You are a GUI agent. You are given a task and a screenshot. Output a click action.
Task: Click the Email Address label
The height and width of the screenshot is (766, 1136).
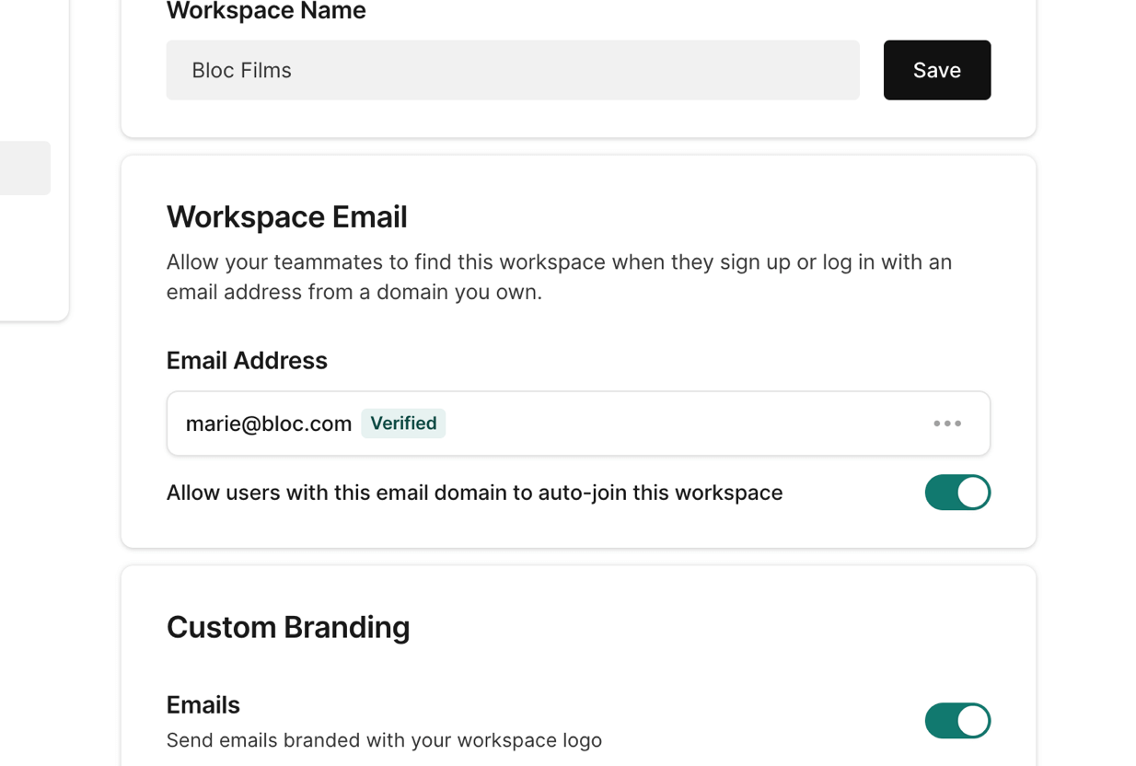coord(247,361)
